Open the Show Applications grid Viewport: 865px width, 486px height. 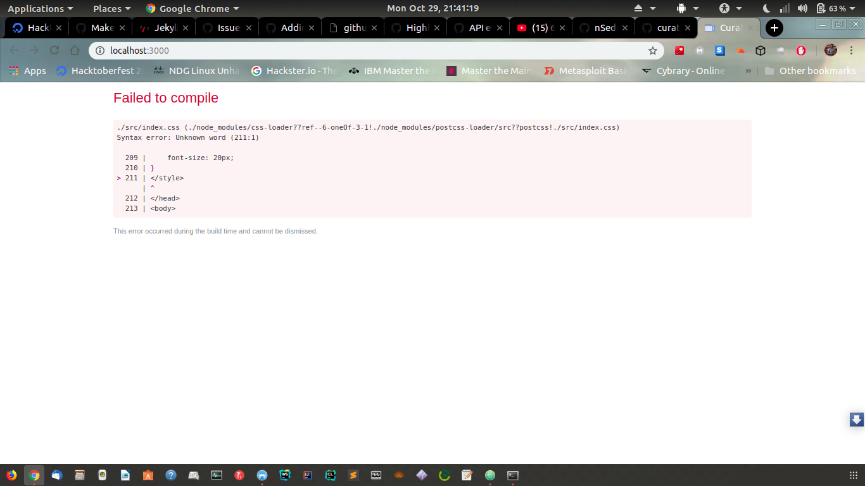point(853,475)
